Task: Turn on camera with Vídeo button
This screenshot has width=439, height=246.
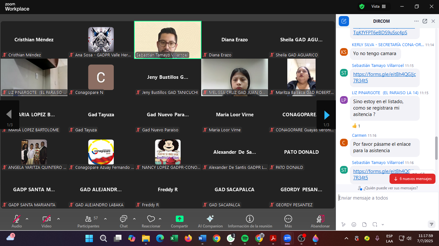Action: tap(46, 221)
